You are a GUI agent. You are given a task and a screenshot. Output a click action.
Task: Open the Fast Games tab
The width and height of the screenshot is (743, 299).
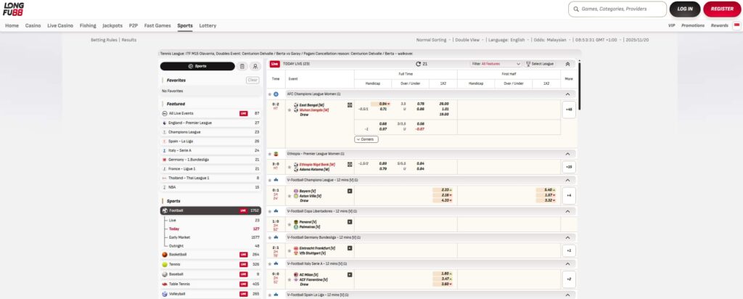click(157, 25)
